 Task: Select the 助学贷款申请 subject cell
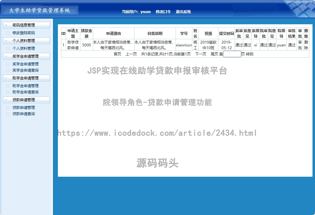tap(73, 45)
